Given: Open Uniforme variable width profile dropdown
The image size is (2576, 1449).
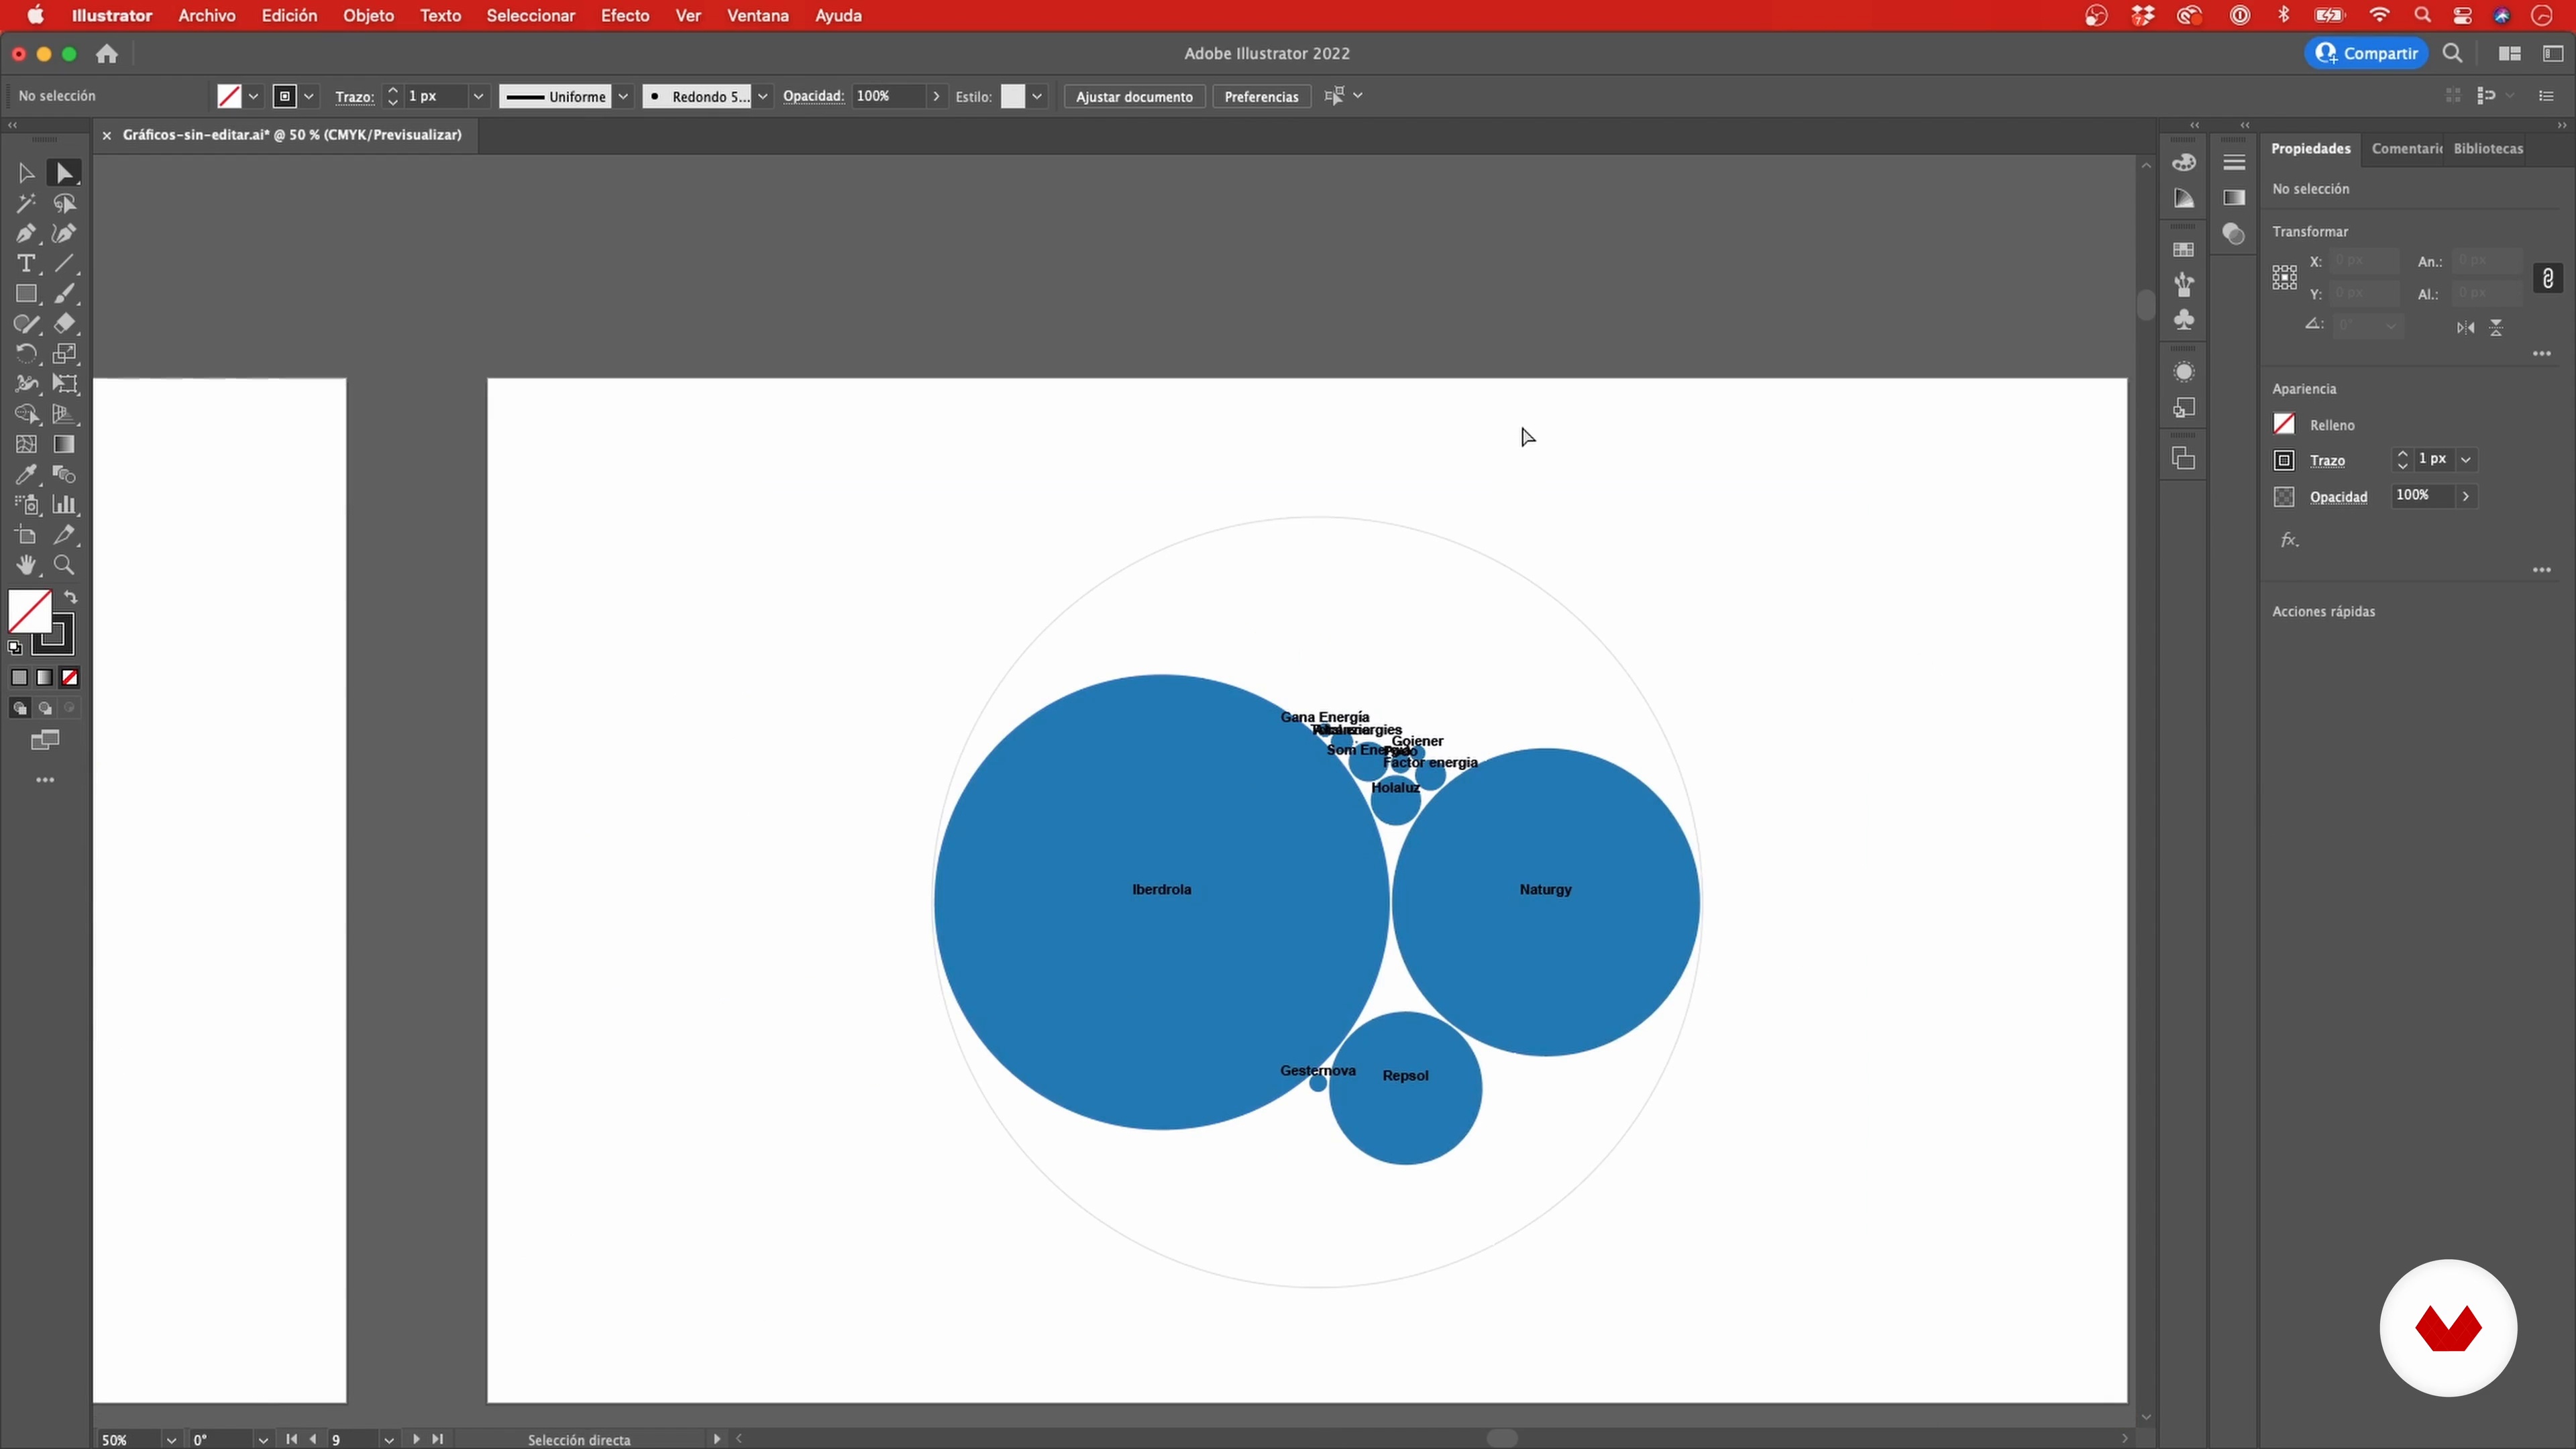Looking at the screenshot, I should (x=623, y=96).
